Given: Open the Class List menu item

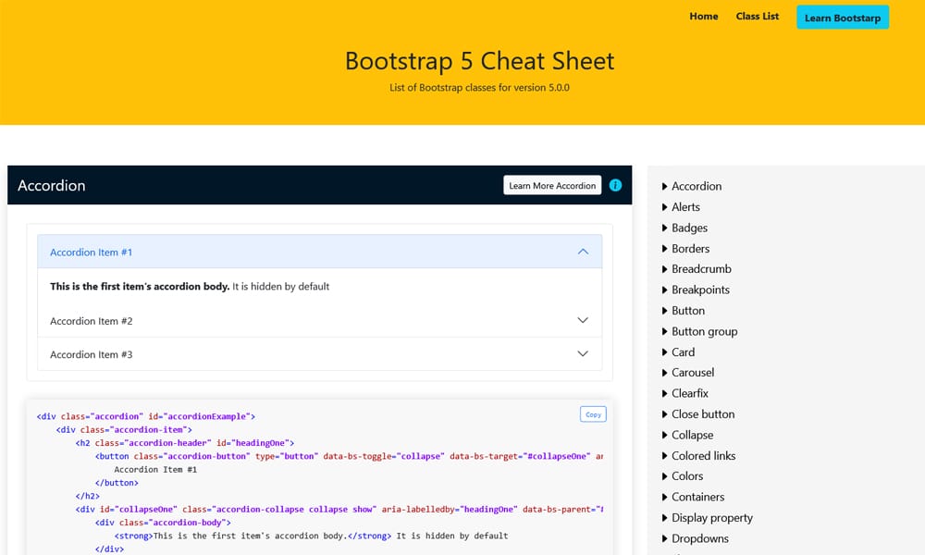Looking at the screenshot, I should (x=757, y=16).
